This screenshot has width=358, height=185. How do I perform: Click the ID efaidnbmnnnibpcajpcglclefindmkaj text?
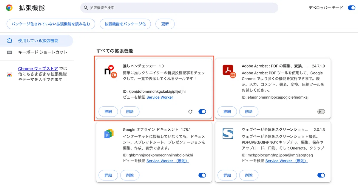[x=275, y=97]
